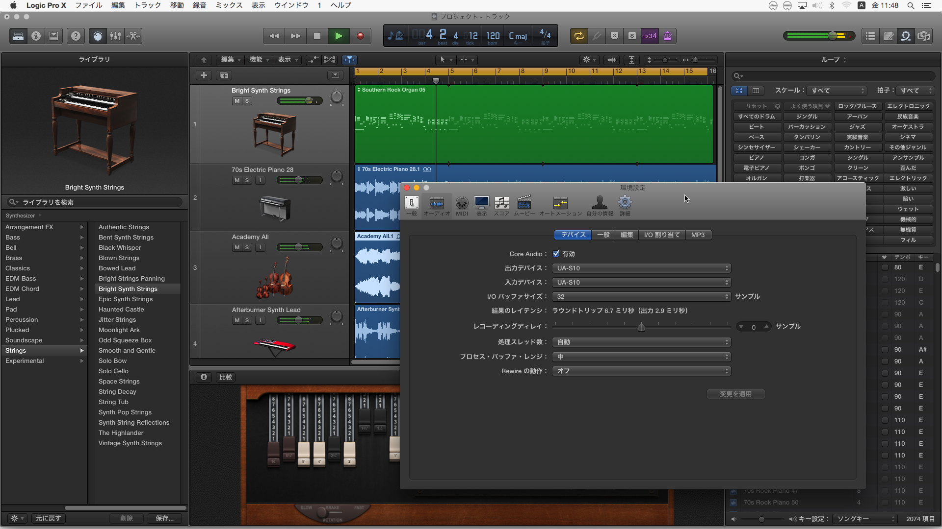Select Movie (ムービー) preferences icon

524,206
